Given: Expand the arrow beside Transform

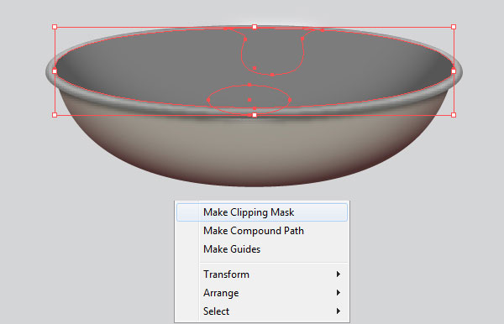Looking at the screenshot, I should click(x=339, y=274).
